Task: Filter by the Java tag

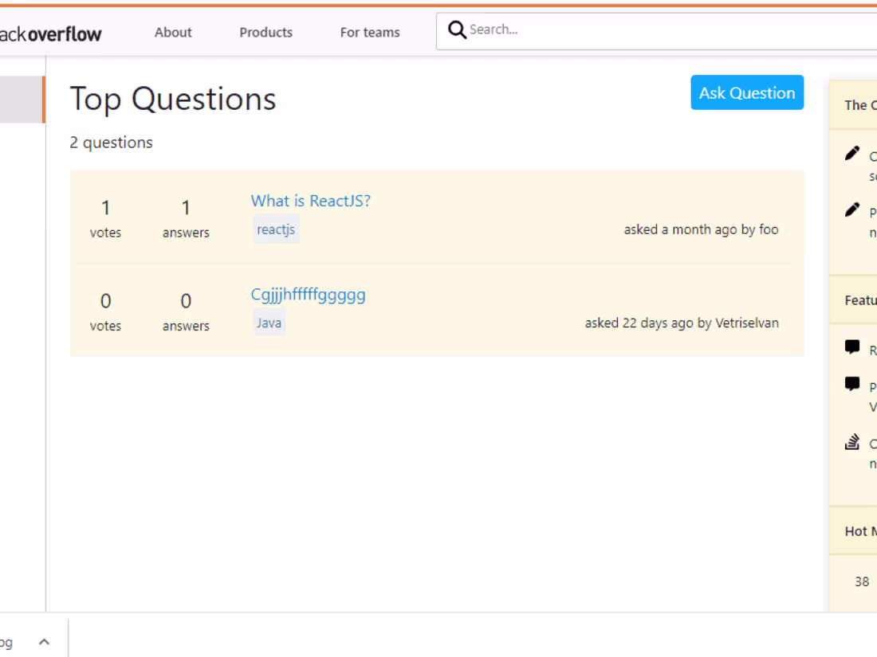Action: click(x=269, y=322)
